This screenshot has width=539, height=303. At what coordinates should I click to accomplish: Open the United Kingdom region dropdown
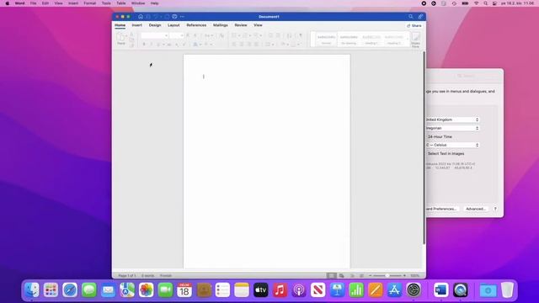(452, 120)
